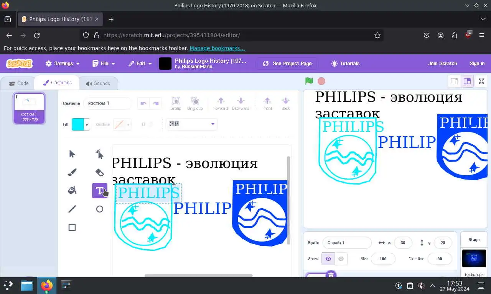Expand the font selection dropdown
The height and width of the screenshot is (294, 491).
coord(191,124)
